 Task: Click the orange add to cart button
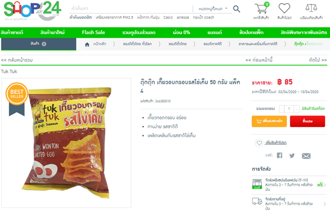point(269,121)
